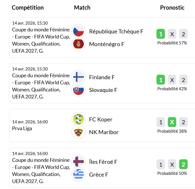Select highlighted X for FC Koper match

(172, 122)
